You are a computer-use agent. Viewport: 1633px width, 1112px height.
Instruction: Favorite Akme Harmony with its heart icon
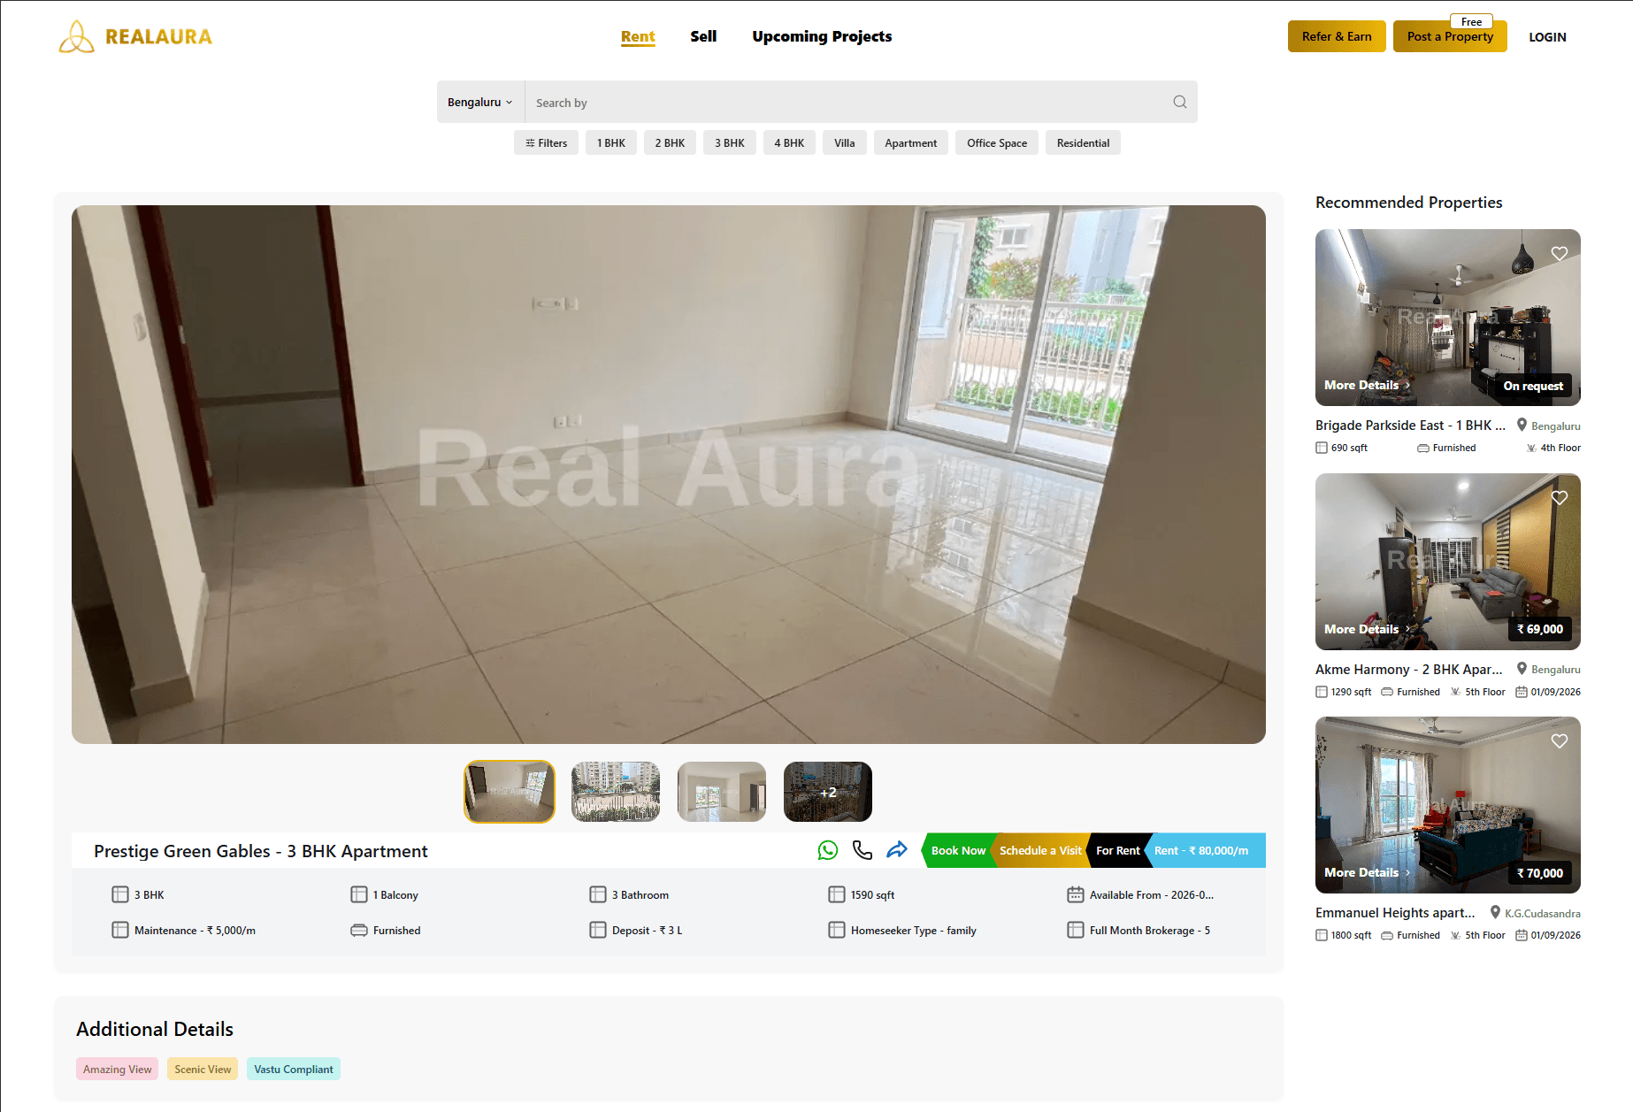(x=1560, y=498)
